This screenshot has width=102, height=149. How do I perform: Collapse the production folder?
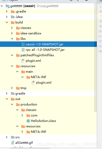tap(12, 104)
